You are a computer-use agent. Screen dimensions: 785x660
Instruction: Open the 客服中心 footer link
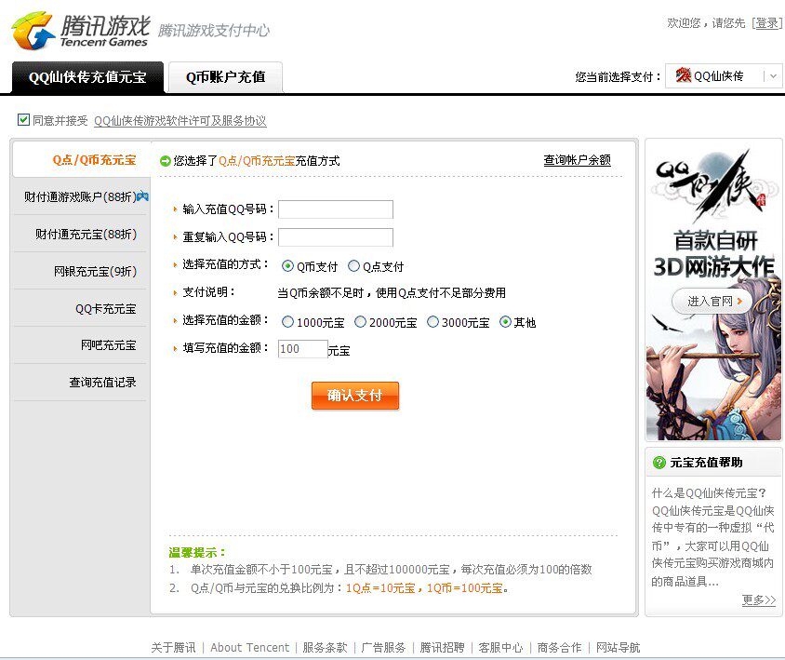[x=500, y=648]
